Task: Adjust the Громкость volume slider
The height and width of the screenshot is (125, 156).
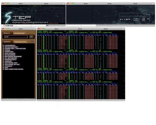Action: [143, 19]
